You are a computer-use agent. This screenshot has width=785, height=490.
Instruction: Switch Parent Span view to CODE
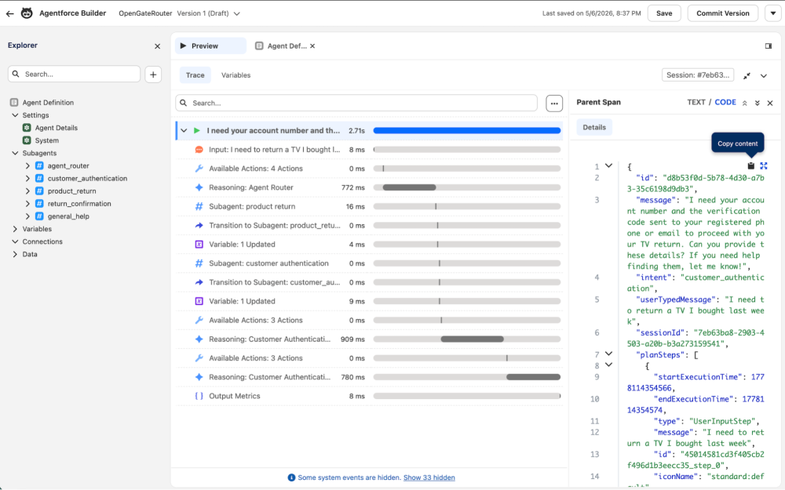(x=725, y=102)
